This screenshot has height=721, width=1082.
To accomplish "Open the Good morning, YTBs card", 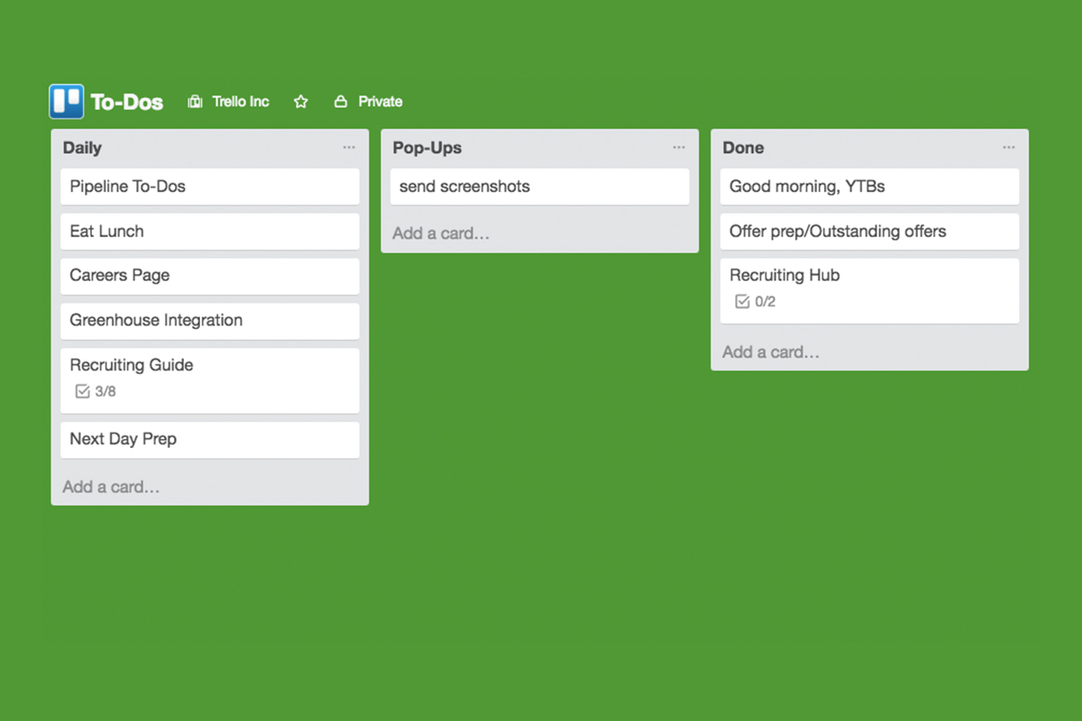I will point(870,187).
